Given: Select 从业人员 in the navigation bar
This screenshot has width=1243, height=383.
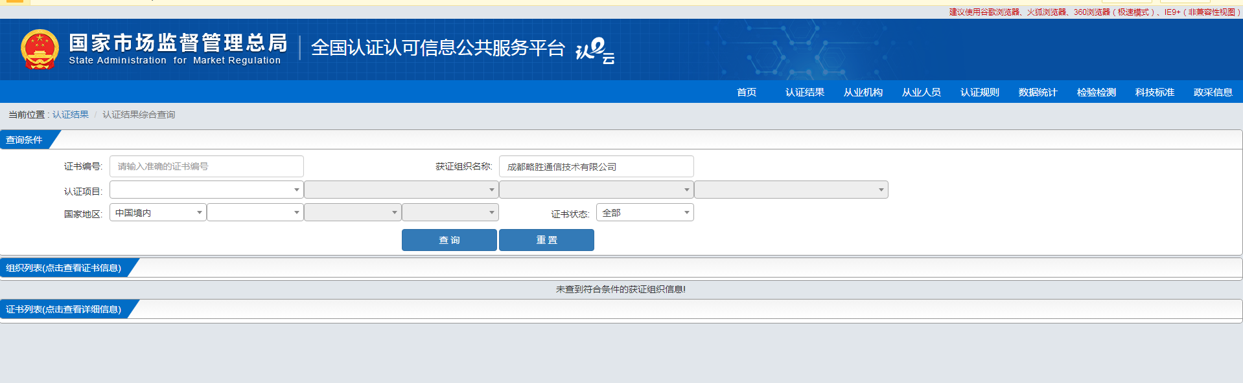Looking at the screenshot, I should tap(922, 93).
